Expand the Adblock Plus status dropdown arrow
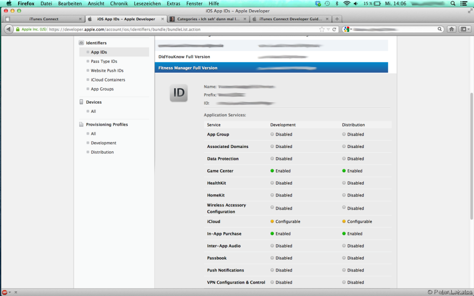 coord(10,292)
